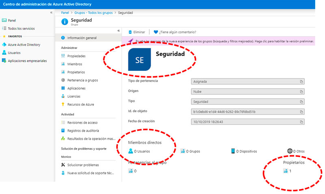Open Solucionar problemas
The width and height of the screenshot is (325, 194).
(x=83, y=165)
